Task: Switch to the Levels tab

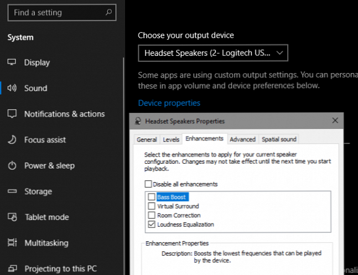Action: [x=171, y=139]
